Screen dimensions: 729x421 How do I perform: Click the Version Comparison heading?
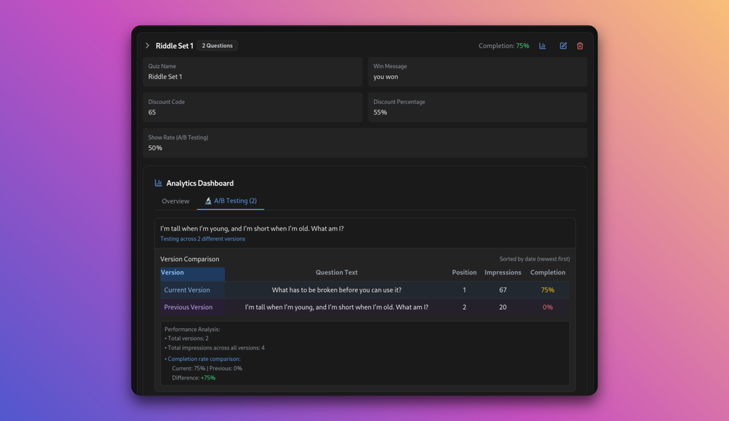(190, 259)
